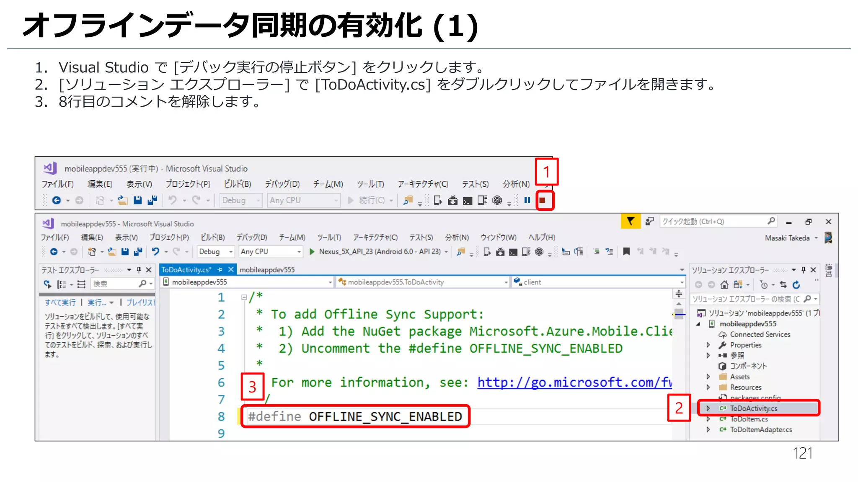Click the red Stop Debugging button in the running window
The width and height of the screenshot is (858, 482).
click(x=542, y=200)
